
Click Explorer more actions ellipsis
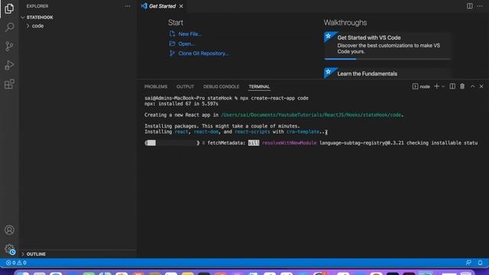point(128,6)
